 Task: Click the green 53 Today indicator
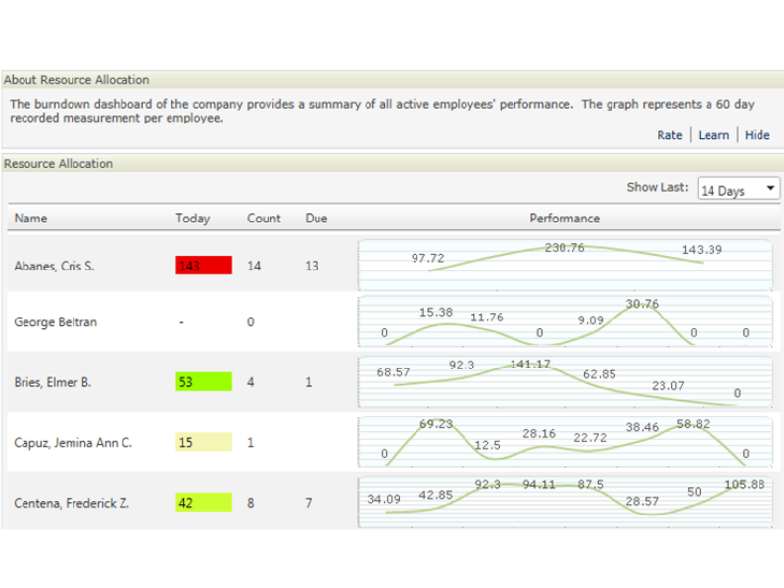[x=204, y=382]
